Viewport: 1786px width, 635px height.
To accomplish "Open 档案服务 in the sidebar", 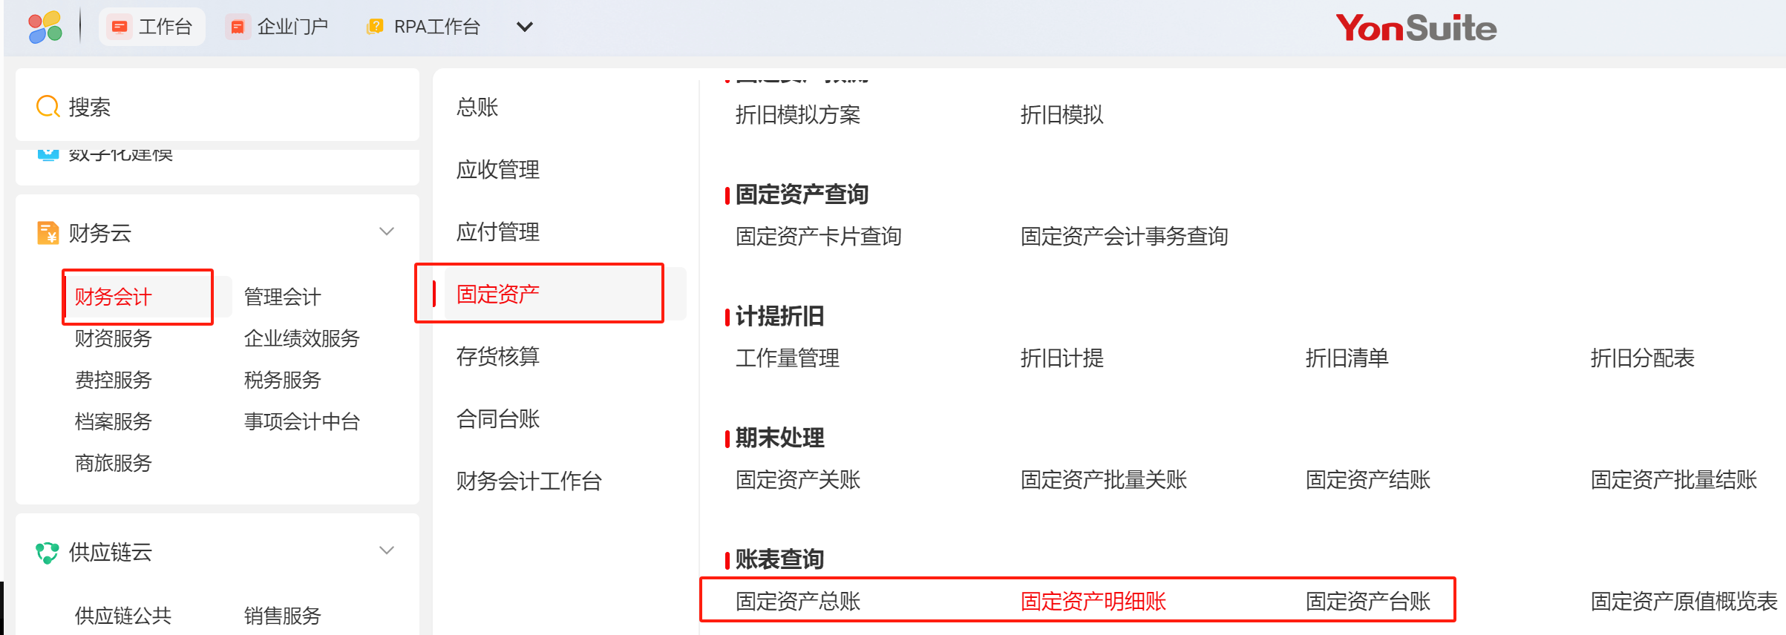I will 114,421.
